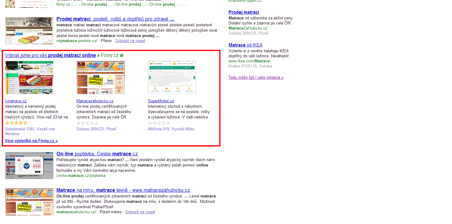Click address 'Miličova 919, Vysoké Mýto'
This screenshot has height=224, width=452.
(x=171, y=129)
